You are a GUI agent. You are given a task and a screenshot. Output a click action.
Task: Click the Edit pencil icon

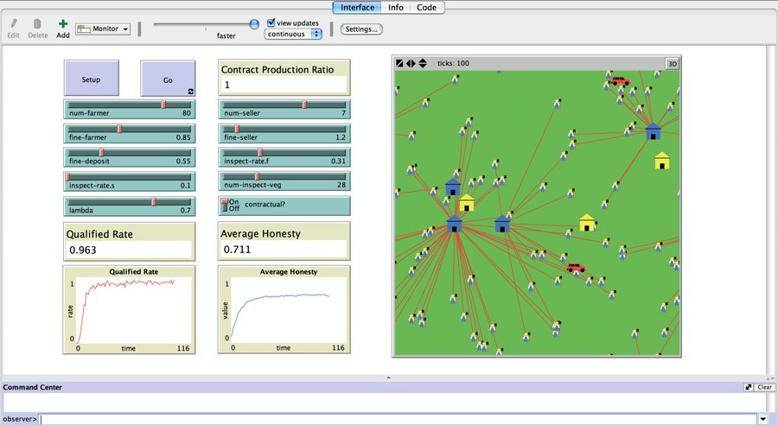tap(14, 24)
